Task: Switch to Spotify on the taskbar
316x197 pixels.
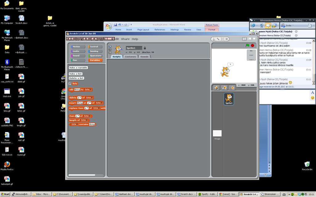Action: [208, 194]
